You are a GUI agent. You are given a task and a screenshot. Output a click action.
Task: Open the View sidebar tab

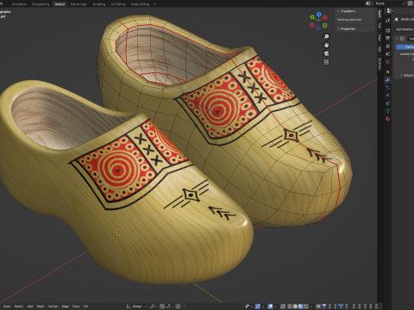coord(379,38)
